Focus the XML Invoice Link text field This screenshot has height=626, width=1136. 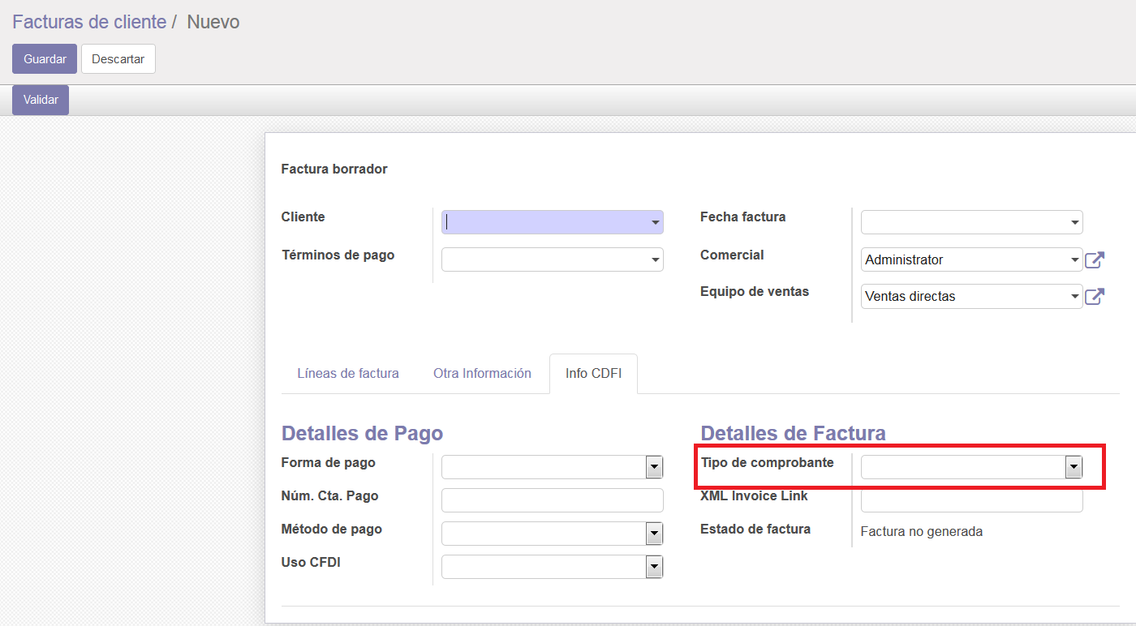pos(971,500)
